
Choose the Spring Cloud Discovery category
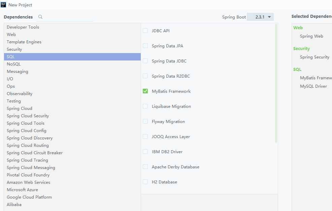[30, 138]
